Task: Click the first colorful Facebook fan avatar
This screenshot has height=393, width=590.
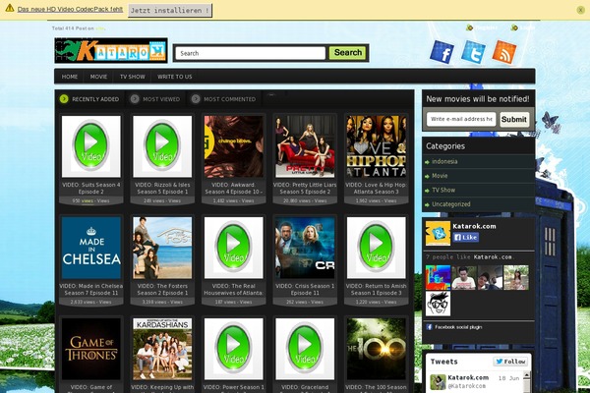Action: pyautogui.click(x=438, y=277)
